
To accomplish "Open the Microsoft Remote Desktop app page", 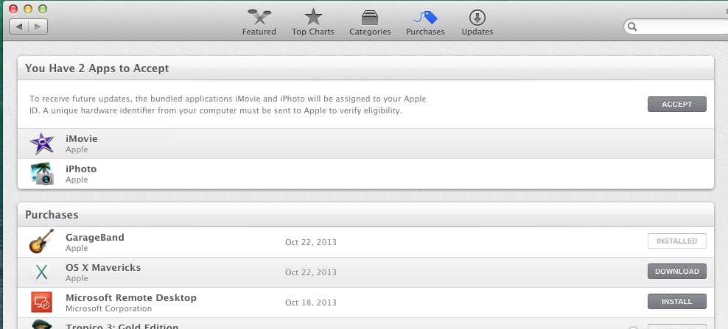I will 131,297.
